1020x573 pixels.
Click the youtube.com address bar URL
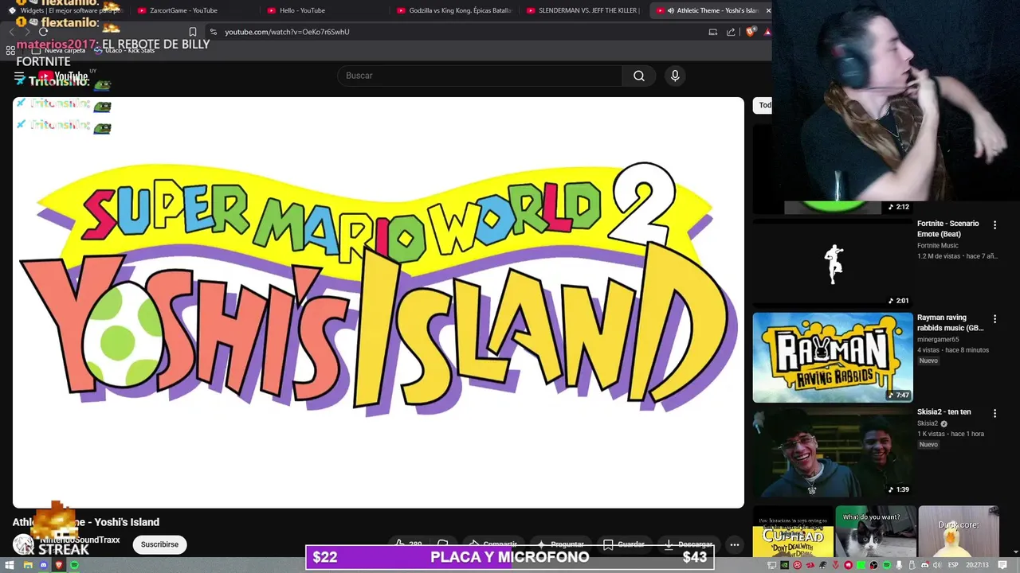click(x=287, y=32)
